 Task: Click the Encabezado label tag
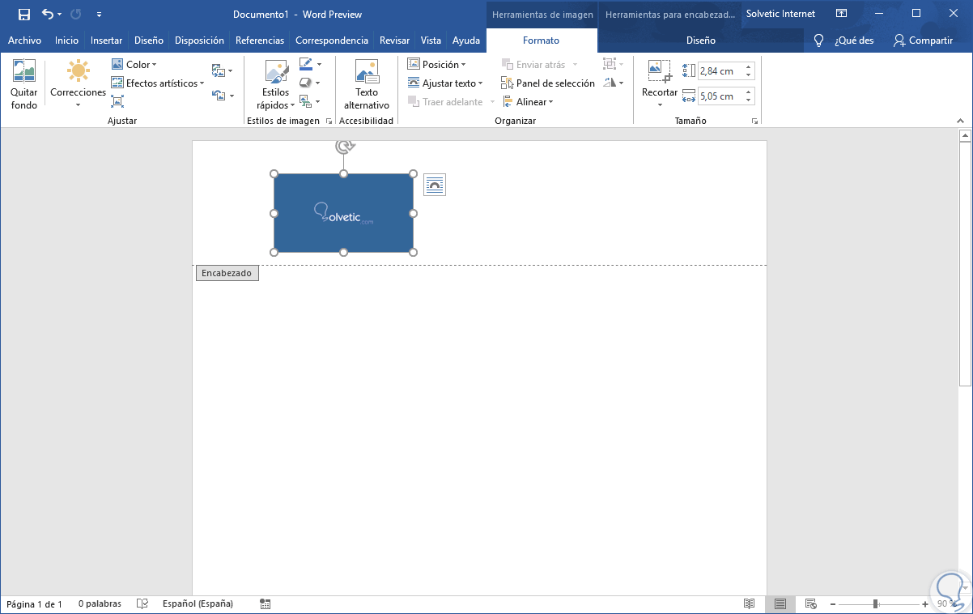coord(227,273)
